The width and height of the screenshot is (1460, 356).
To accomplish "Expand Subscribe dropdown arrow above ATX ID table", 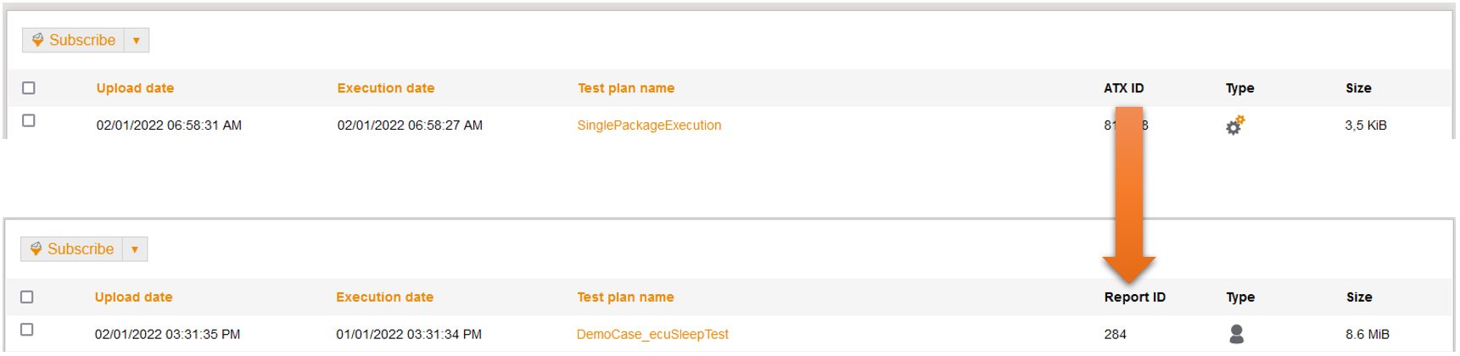I will coord(137,41).
